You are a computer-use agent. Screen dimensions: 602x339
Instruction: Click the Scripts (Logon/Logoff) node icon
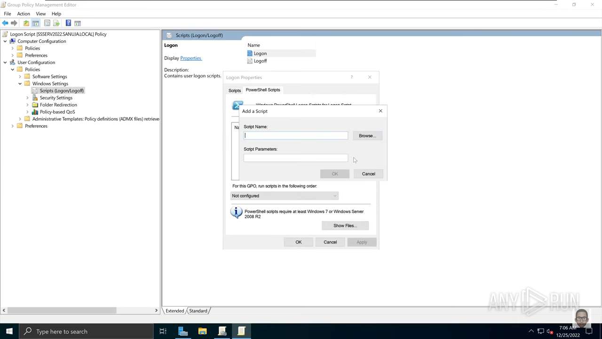tap(35, 90)
